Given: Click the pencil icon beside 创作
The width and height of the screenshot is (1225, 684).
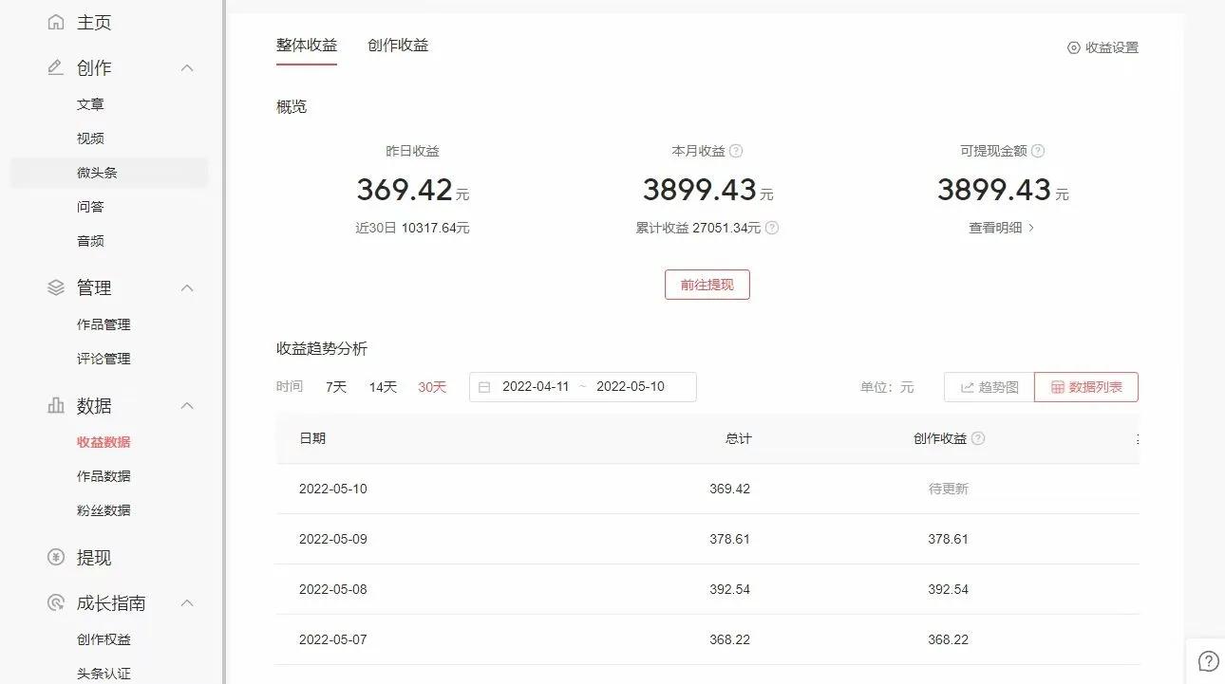Looking at the screenshot, I should 56,67.
